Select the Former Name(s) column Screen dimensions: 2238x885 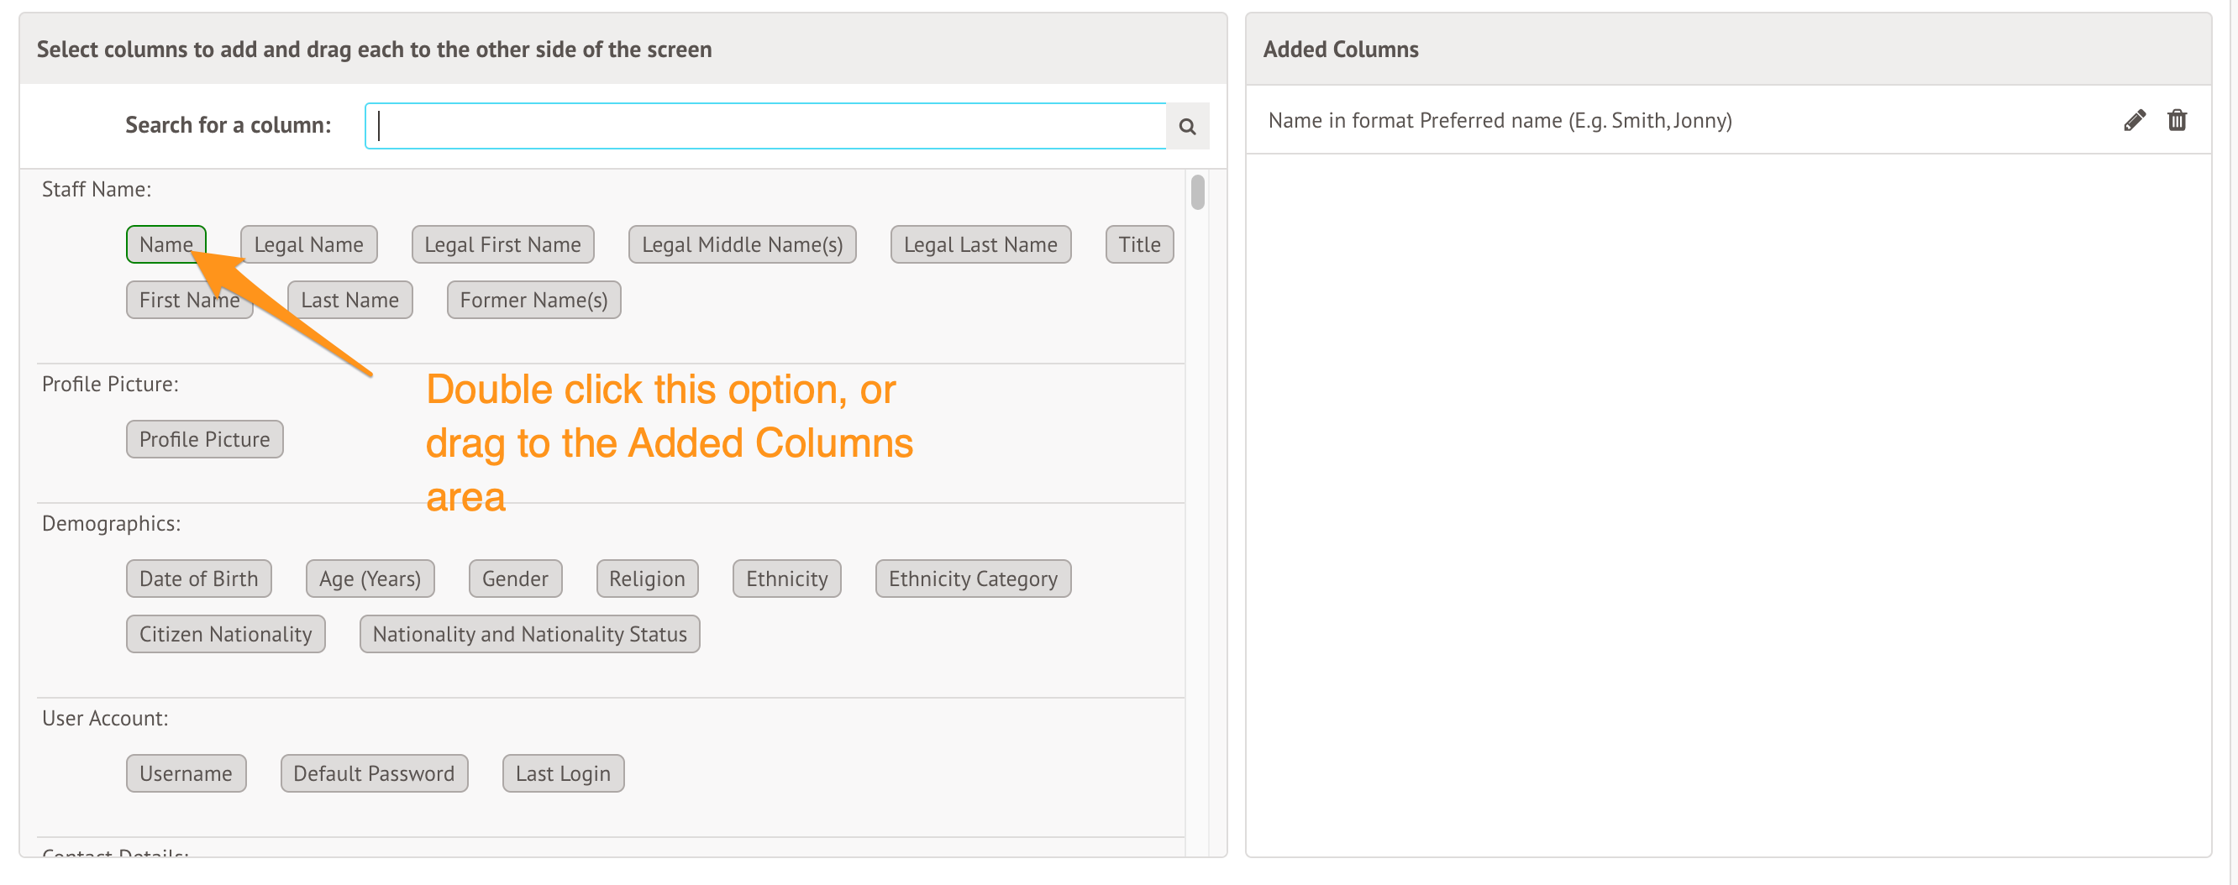pos(533,301)
